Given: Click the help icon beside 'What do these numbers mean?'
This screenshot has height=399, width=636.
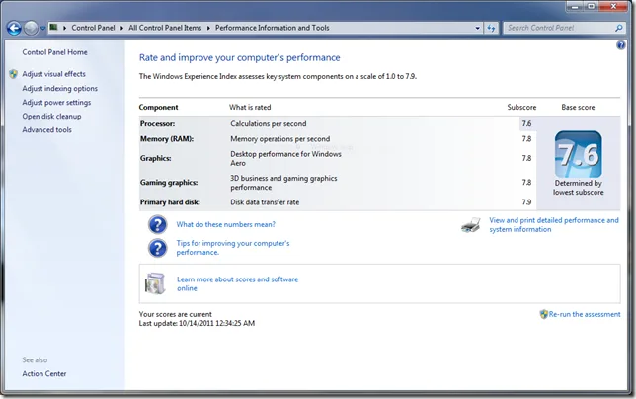Looking at the screenshot, I should click(x=157, y=225).
